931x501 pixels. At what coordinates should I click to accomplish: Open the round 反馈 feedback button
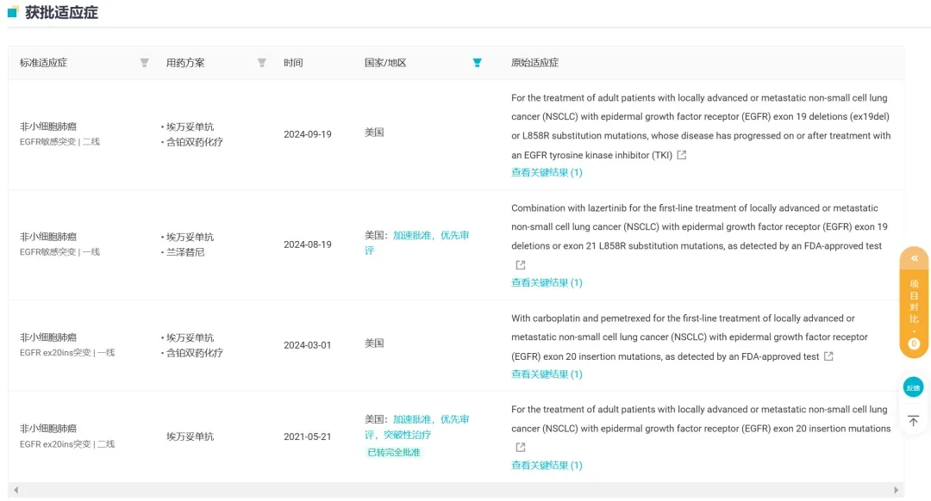[x=913, y=387]
